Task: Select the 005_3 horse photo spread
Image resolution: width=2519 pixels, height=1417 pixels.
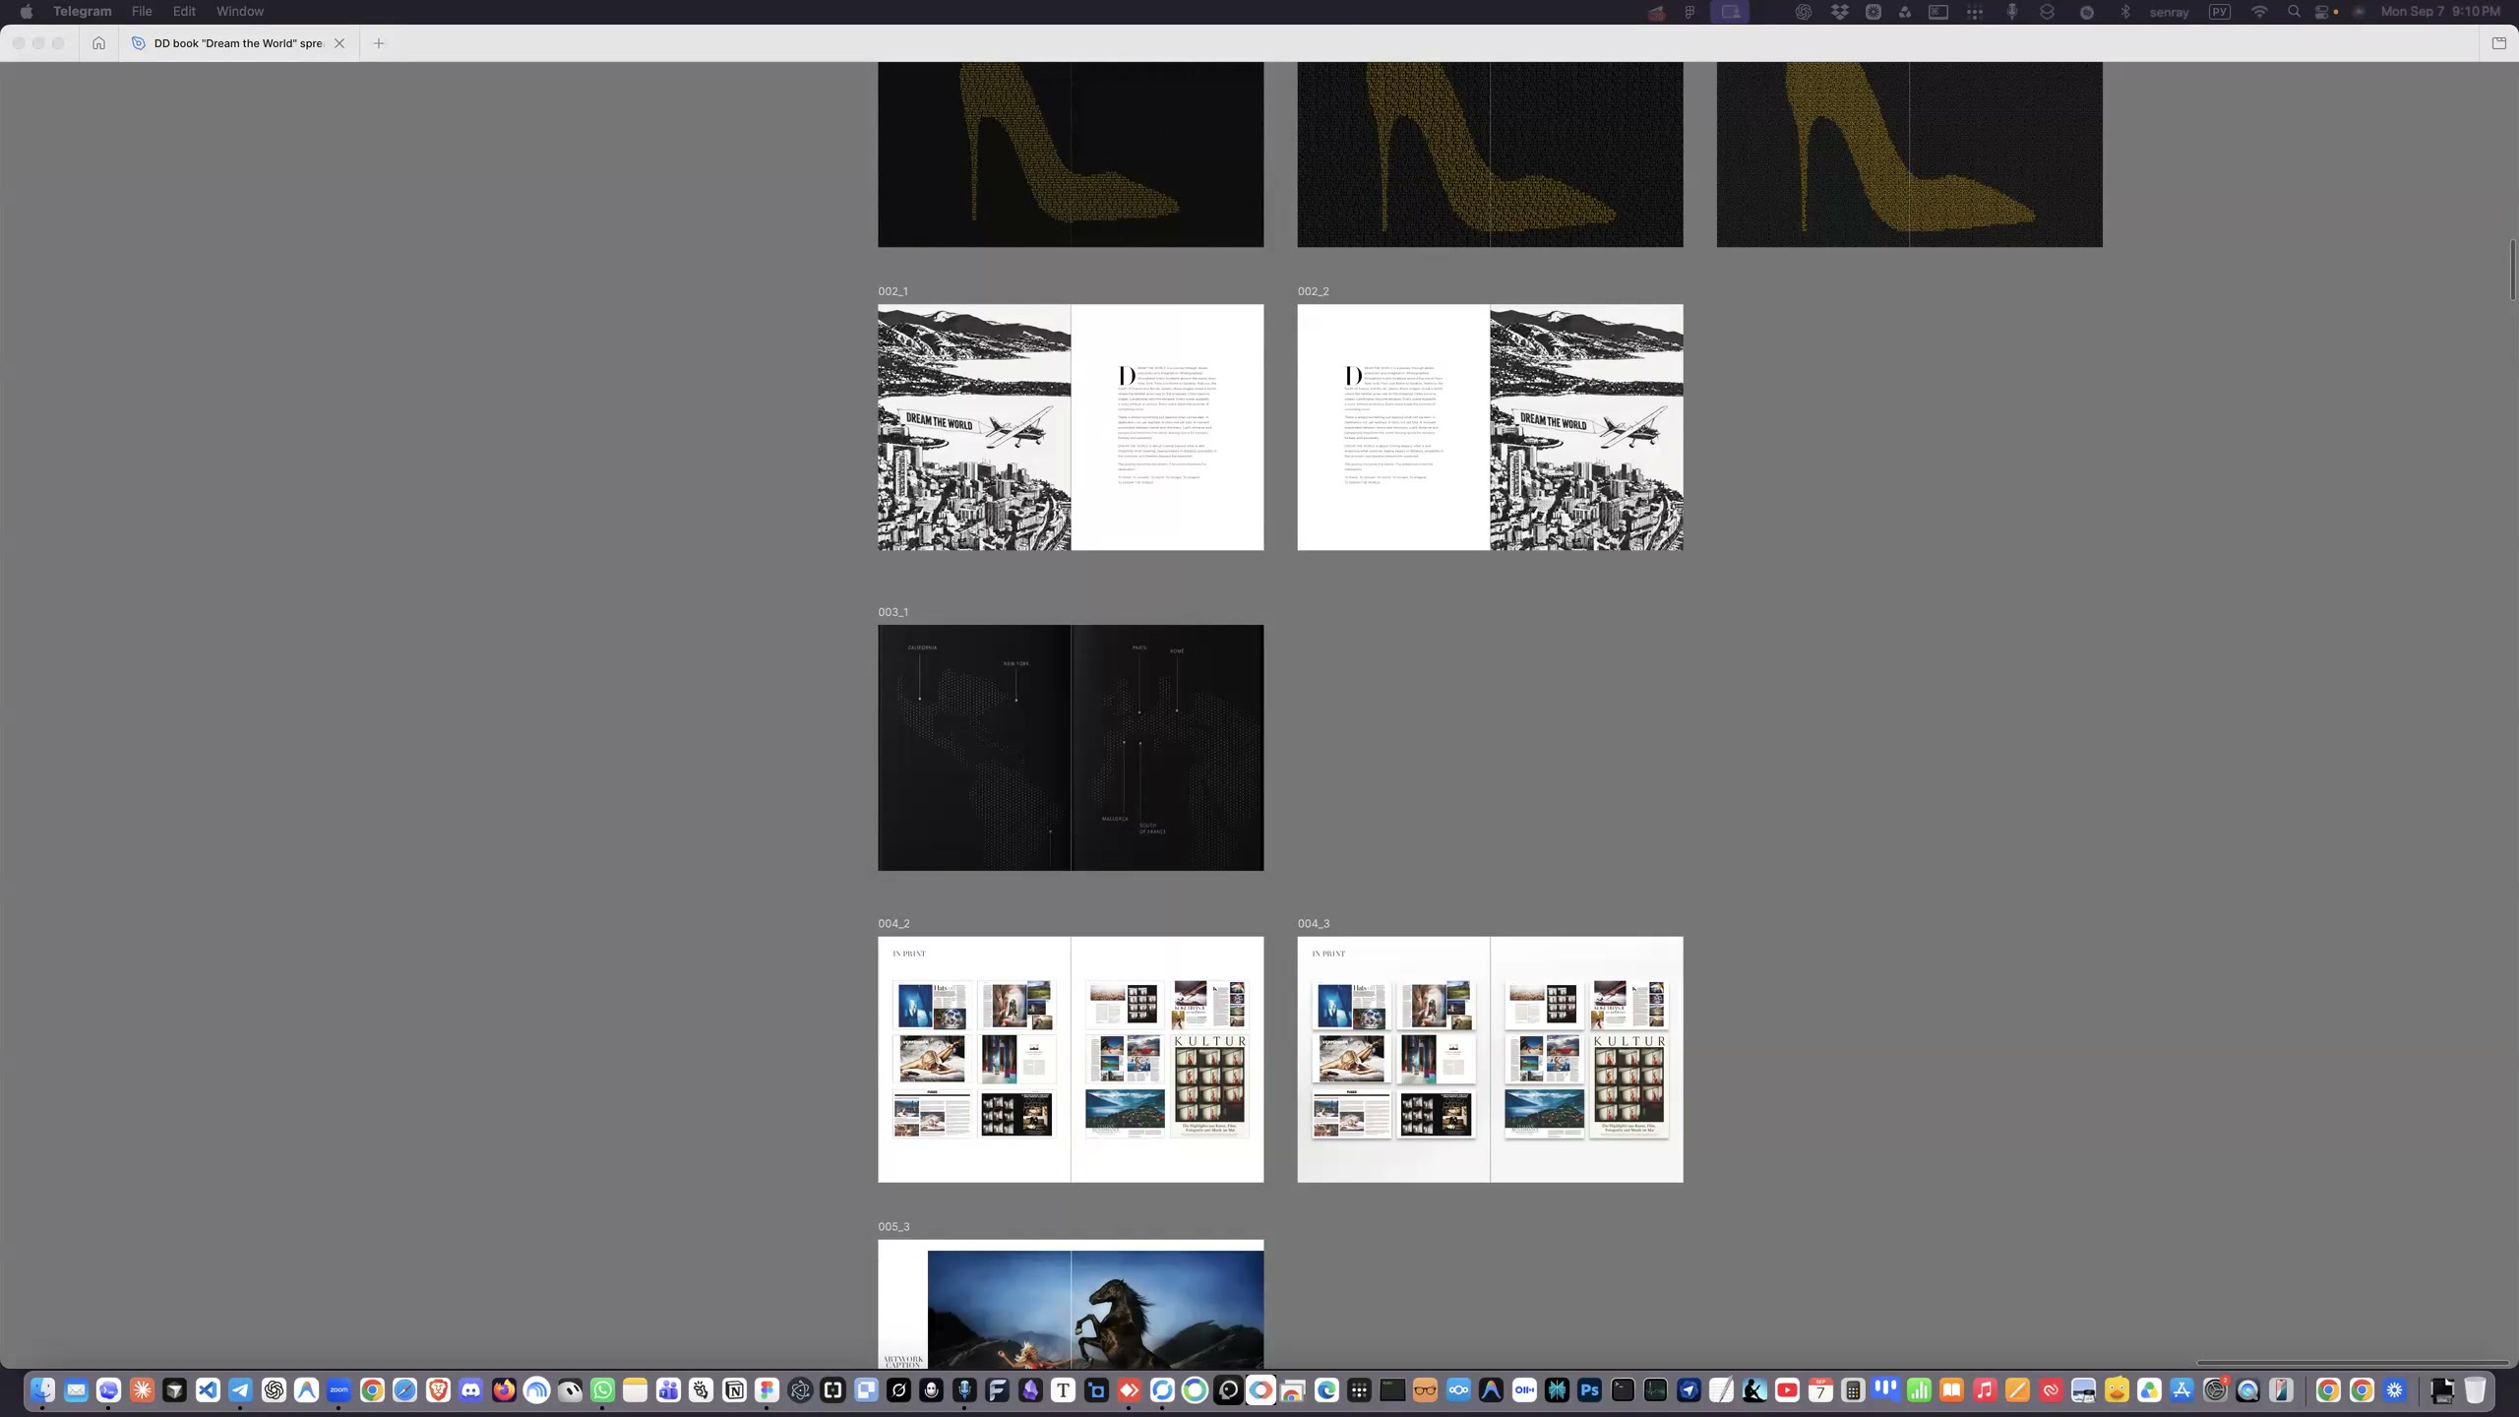Action: coord(1071,1304)
